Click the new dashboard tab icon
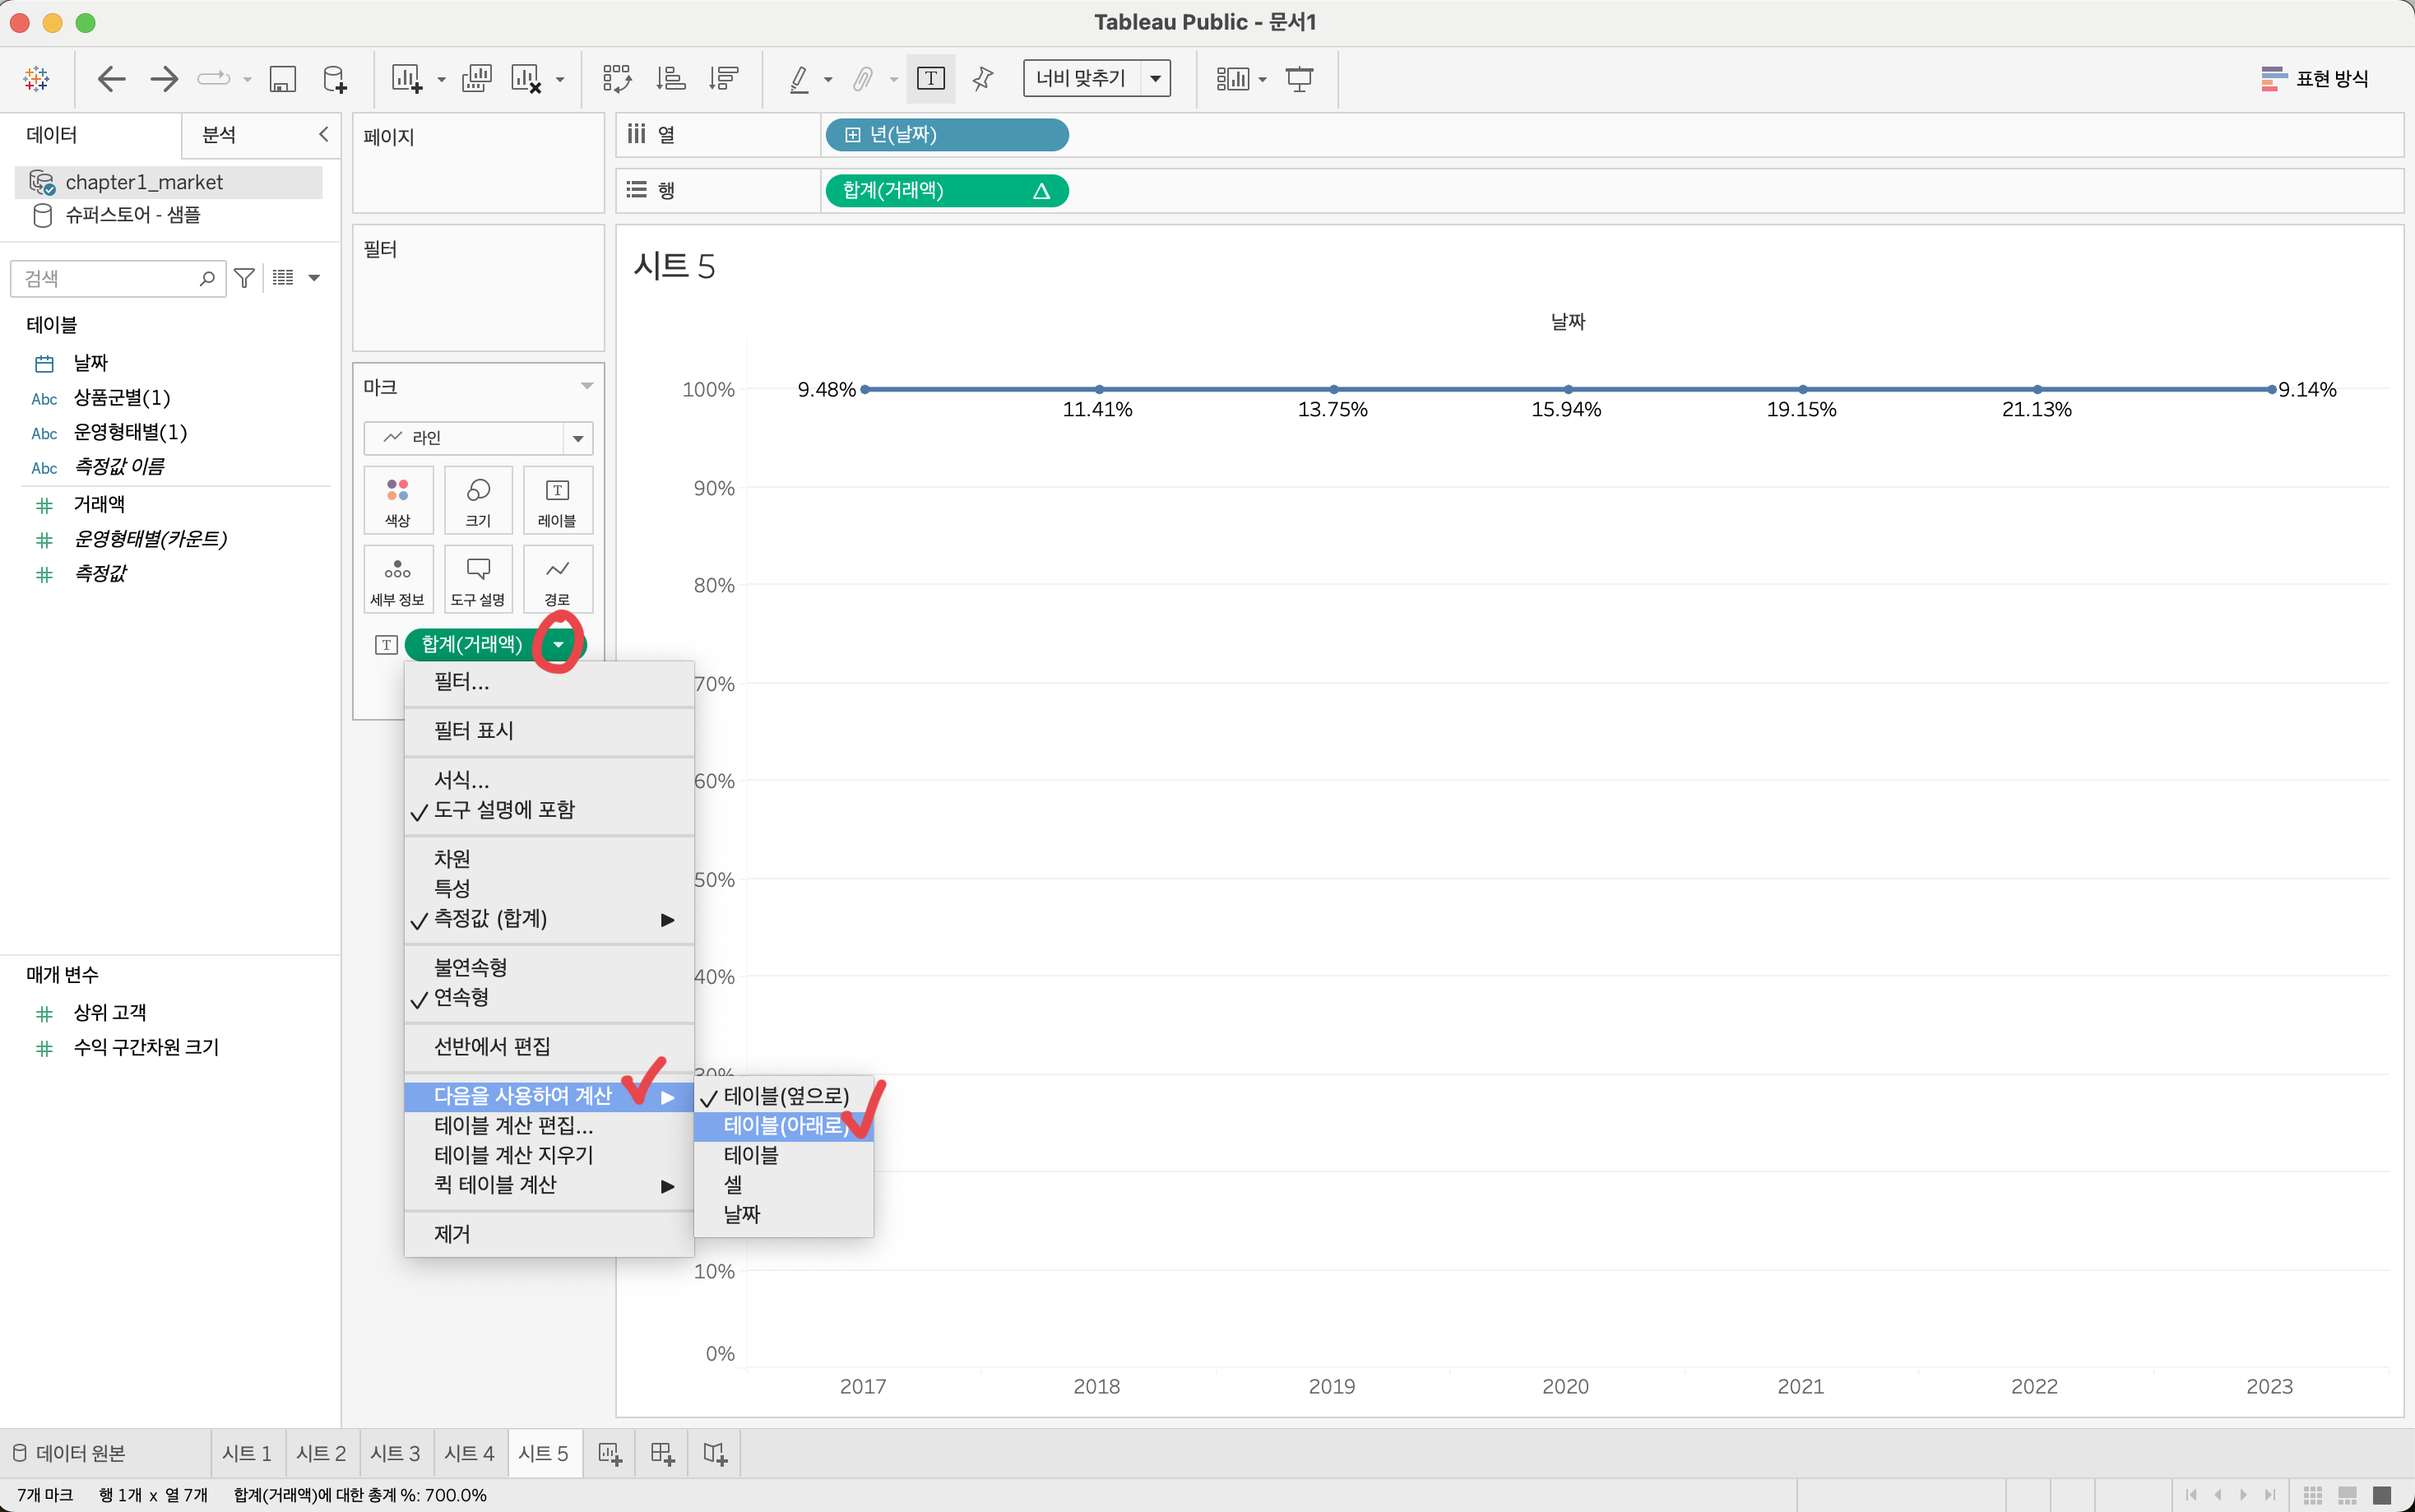The width and height of the screenshot is (2415, 1512). (x=661, y=1453)
